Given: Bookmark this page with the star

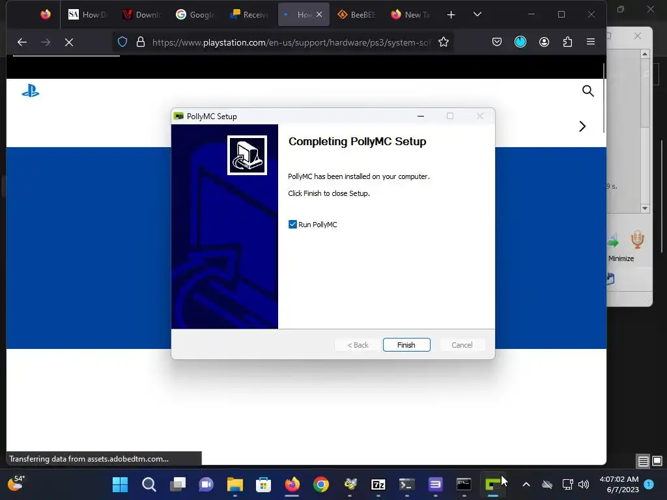Looking at the screenshot, I should [x=444, y=42].
